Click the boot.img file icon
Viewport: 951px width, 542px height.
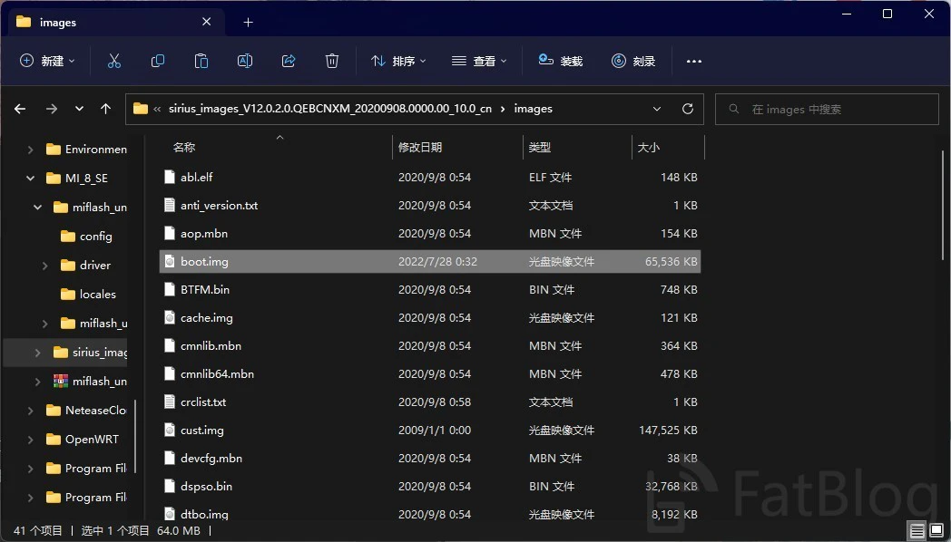pyautogui.click(x=170, y=262)
